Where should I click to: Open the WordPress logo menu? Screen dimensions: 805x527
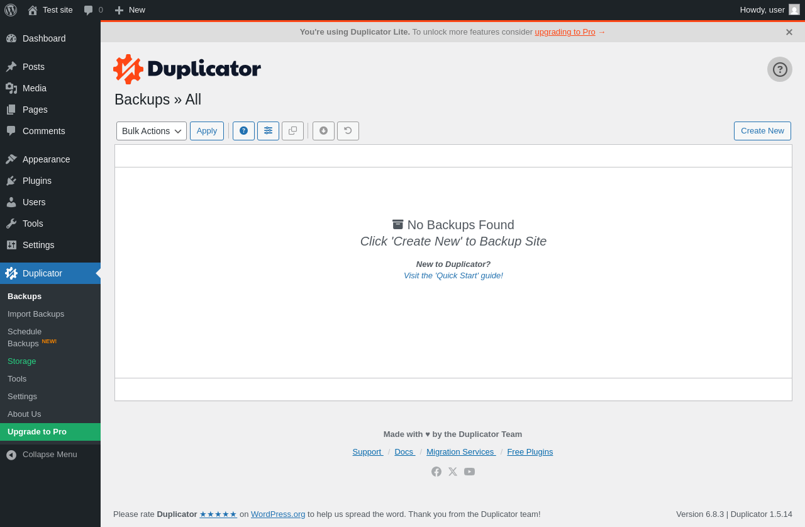(x=11, y=10)
